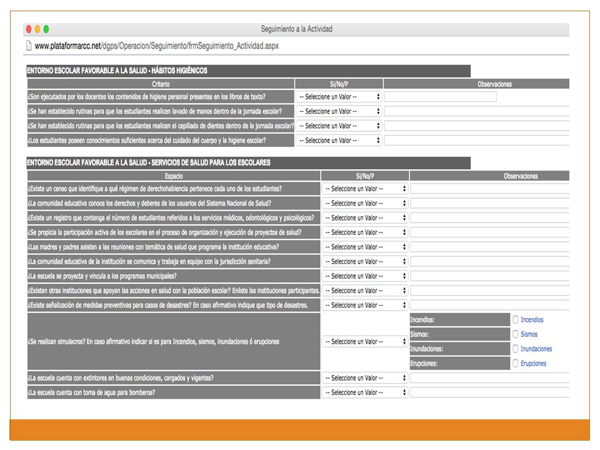This screenshot has height=450, width=600.
Task: Open dropdown for otras instituciones que apoyan question
Action: (x=365, y=291)
